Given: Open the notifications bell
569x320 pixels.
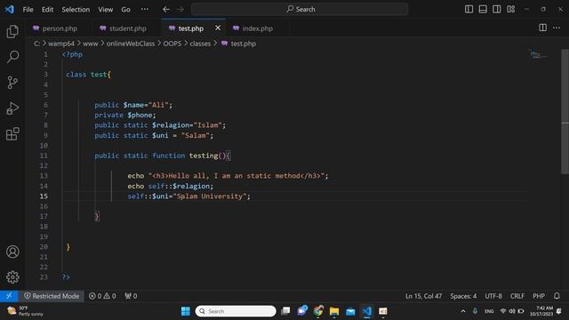Looking at the screenshot, I should [x=557, y=296].
